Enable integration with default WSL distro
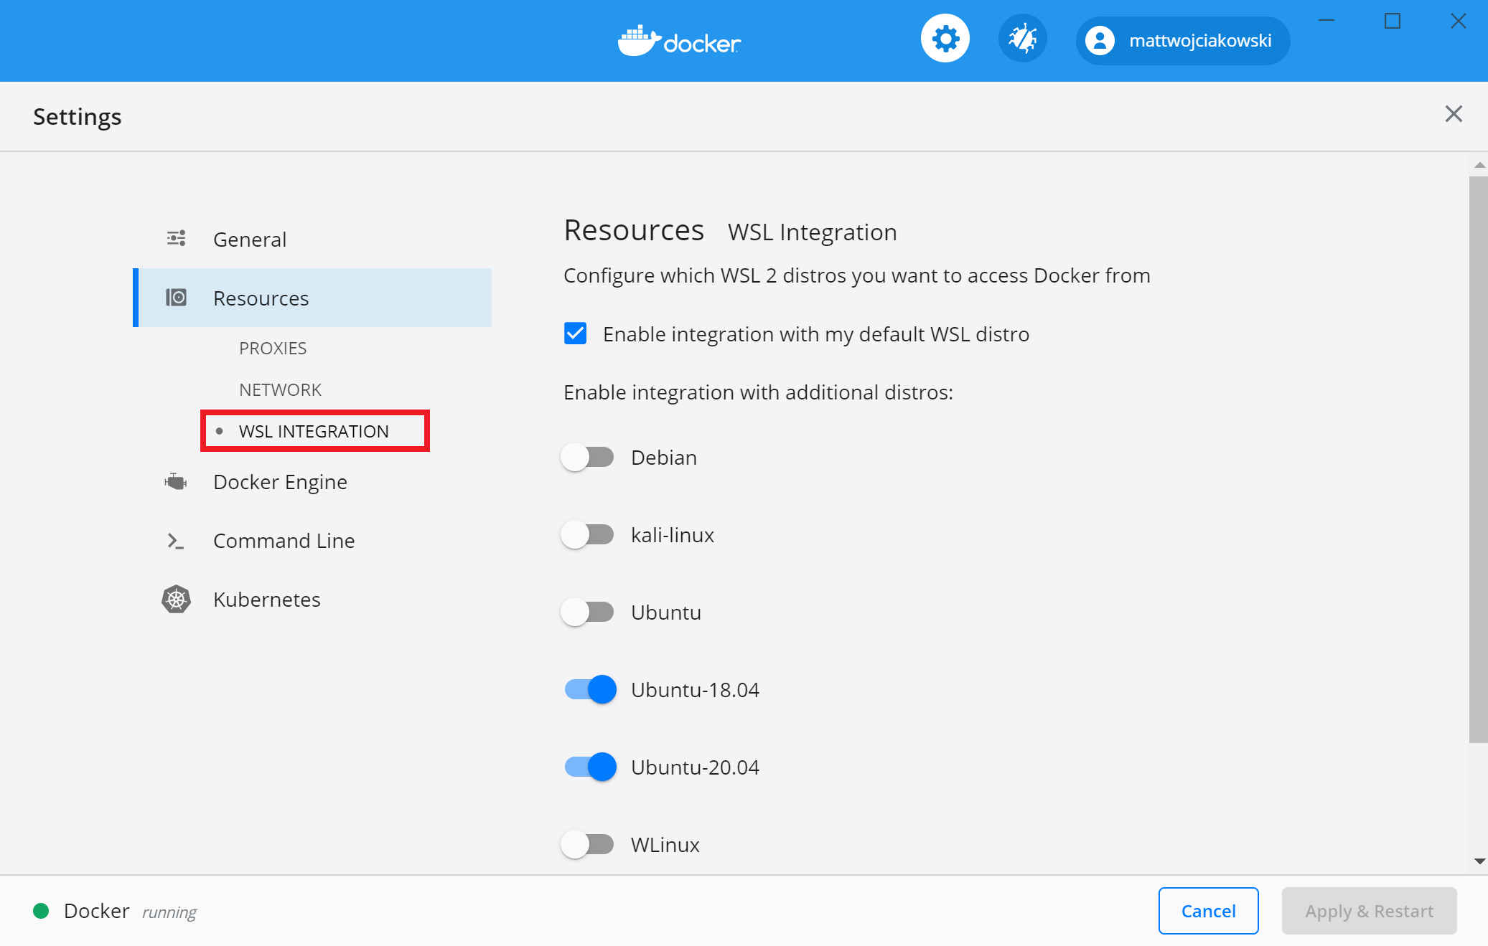The image size is (1488, 946). coord(576,334)
